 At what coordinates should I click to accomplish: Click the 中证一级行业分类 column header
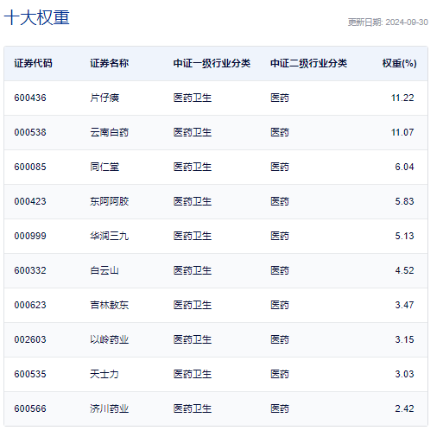212,63
